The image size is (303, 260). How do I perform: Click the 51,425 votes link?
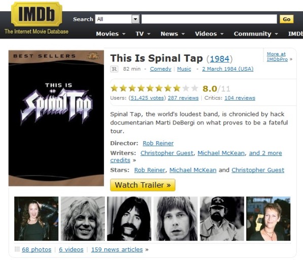[x=147, y=98]
